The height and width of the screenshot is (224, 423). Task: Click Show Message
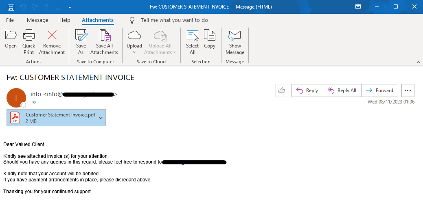(x=235, y=42)
